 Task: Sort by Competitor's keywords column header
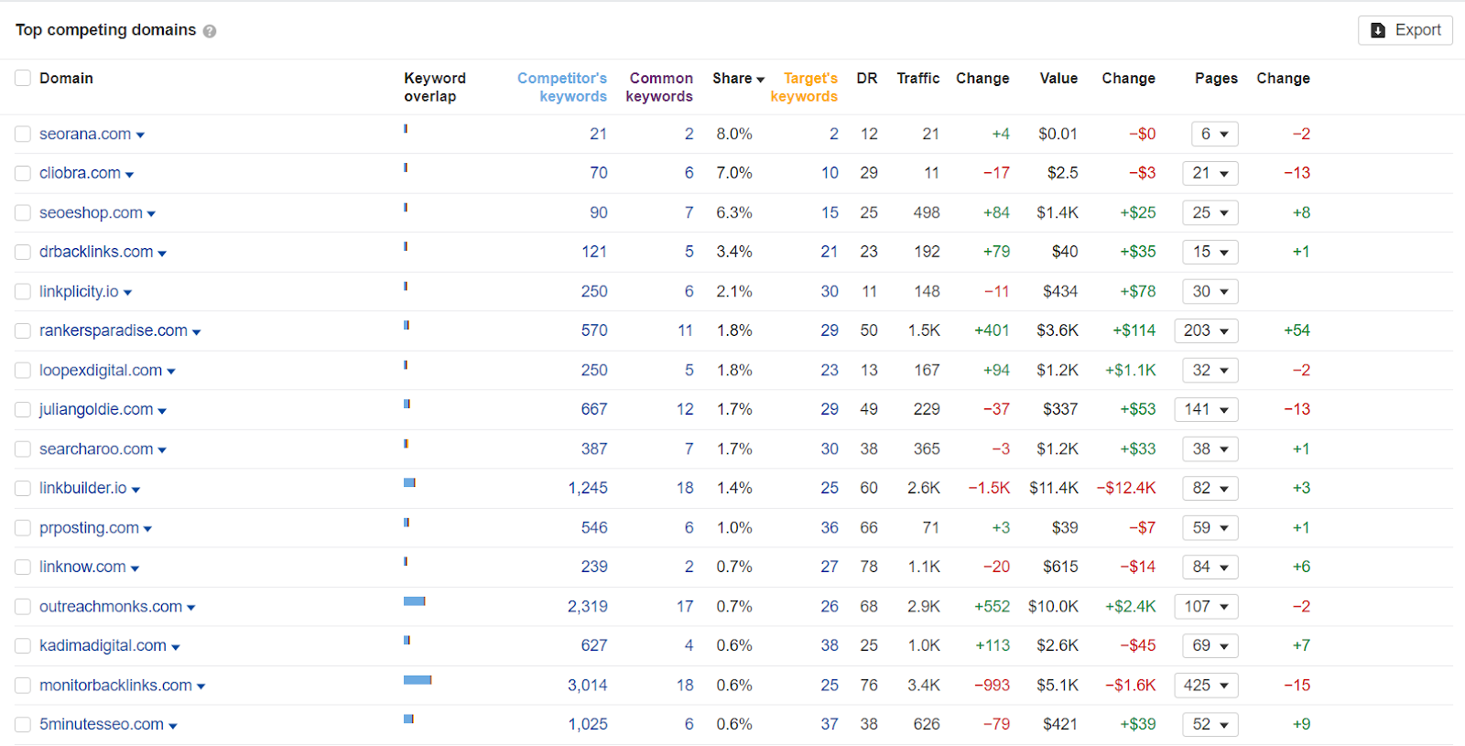(562, 87)
